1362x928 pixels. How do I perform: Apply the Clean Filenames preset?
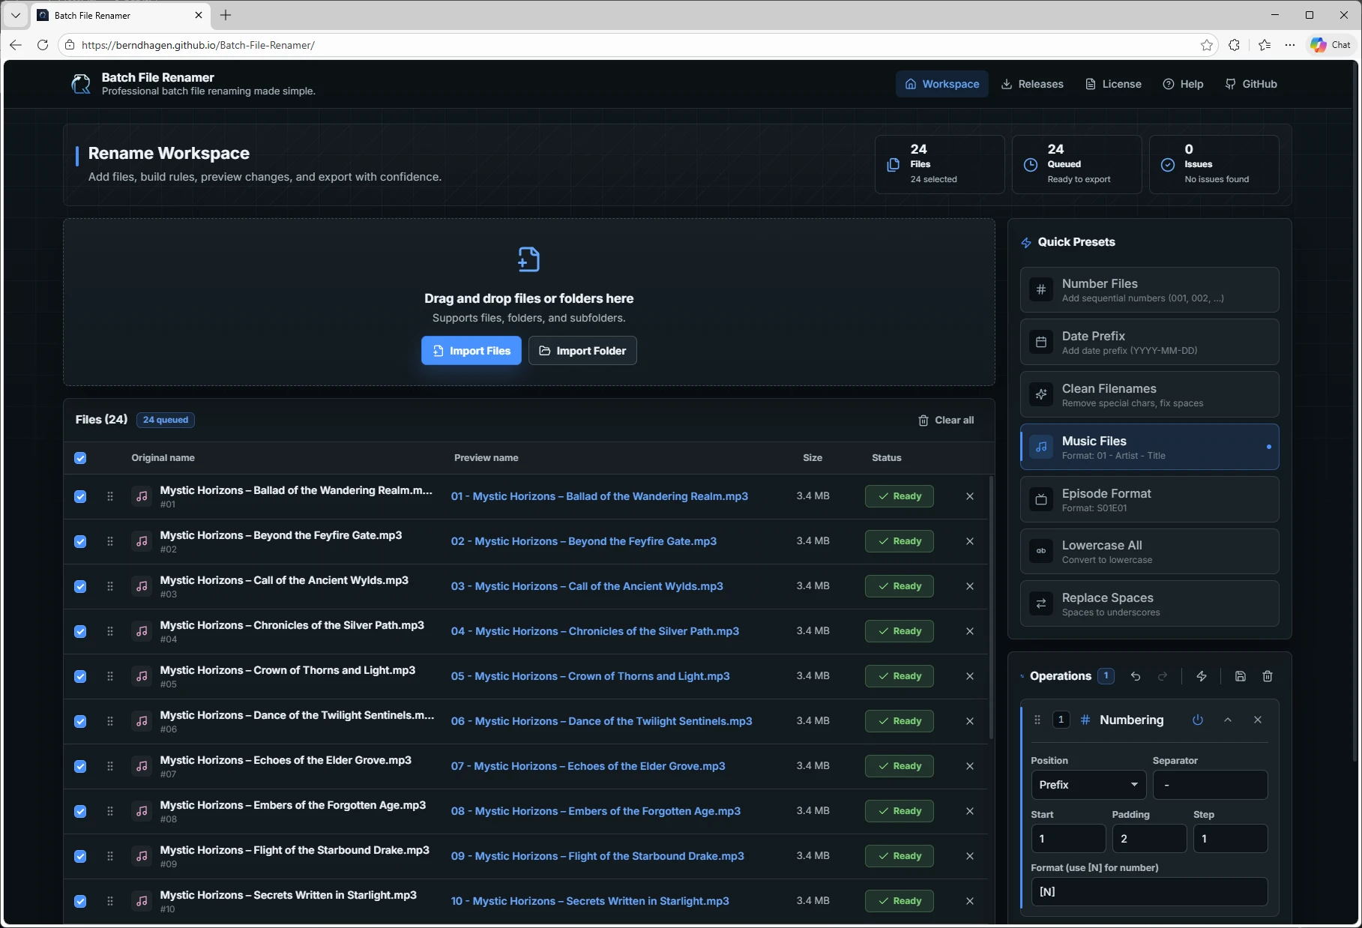(1149, 395)
